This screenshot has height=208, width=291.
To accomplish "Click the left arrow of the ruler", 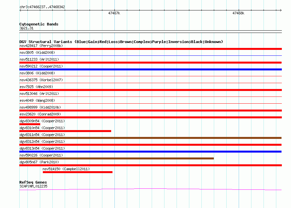I will tap(20, 10).
